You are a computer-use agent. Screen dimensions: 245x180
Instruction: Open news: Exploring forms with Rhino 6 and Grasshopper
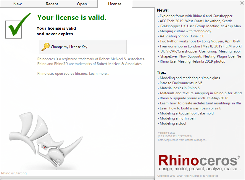coord(196,16)
